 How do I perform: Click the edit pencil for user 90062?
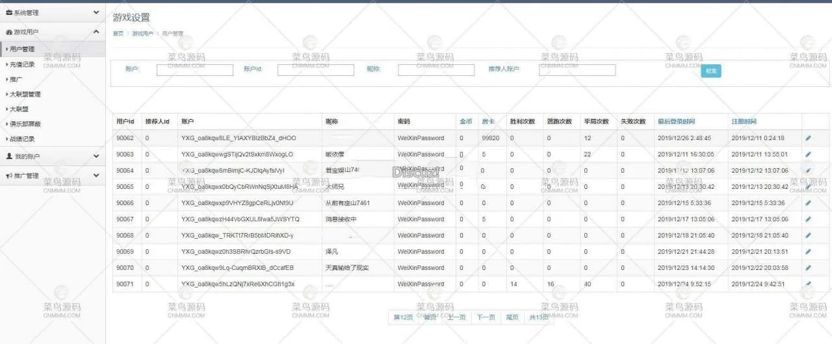click(x=808, y=138)
